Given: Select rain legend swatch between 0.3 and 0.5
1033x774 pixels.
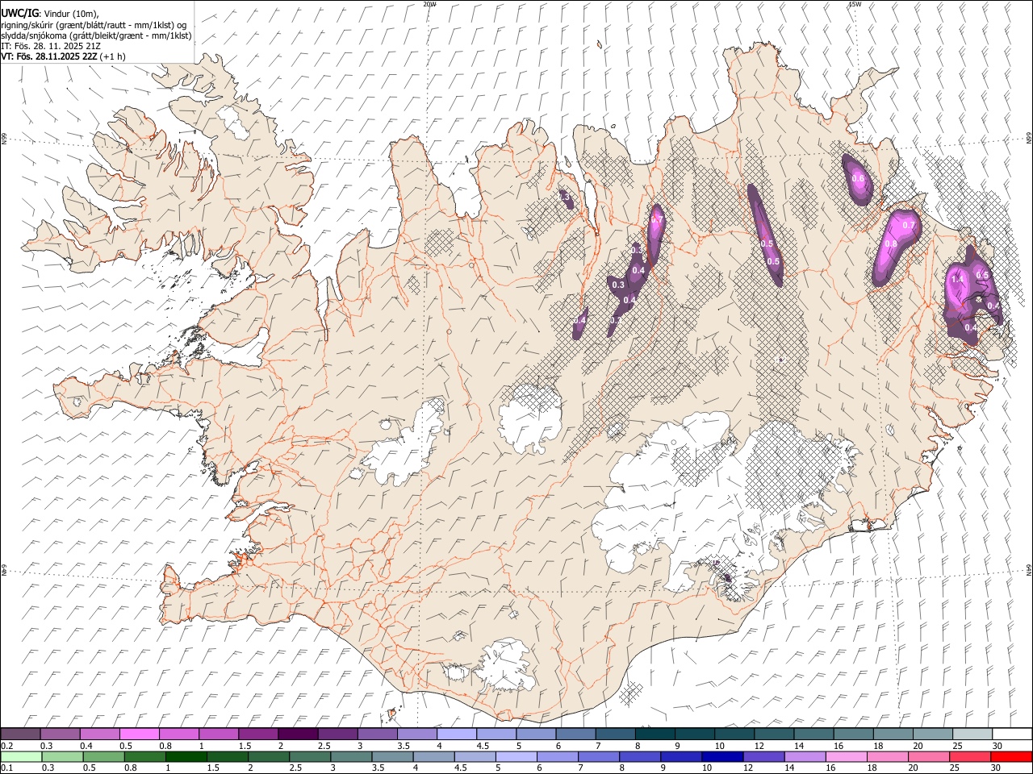Looking at the screenshot, I should (62, 756).
